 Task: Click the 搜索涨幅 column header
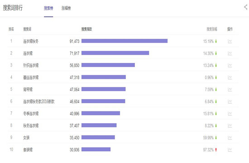click(x=212, y=29)
